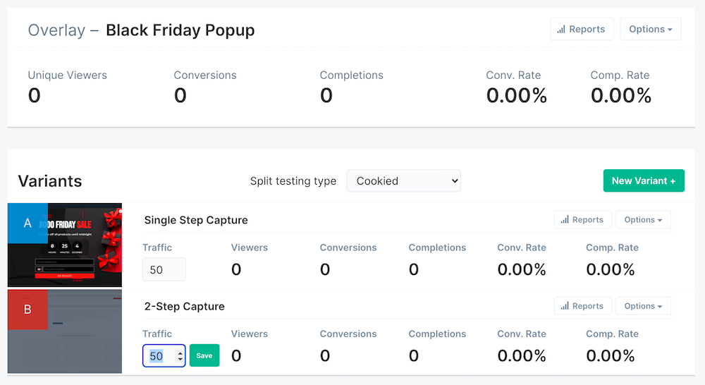This screenshot has width=705, height=385.
Task: Expand the overlay Options dropdown
Action: click(x=650, y=30)
